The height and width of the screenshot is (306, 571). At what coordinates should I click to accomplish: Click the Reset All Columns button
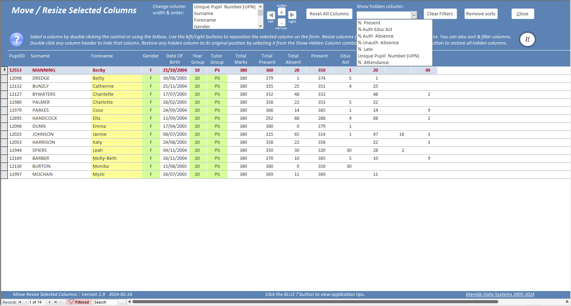329,14
